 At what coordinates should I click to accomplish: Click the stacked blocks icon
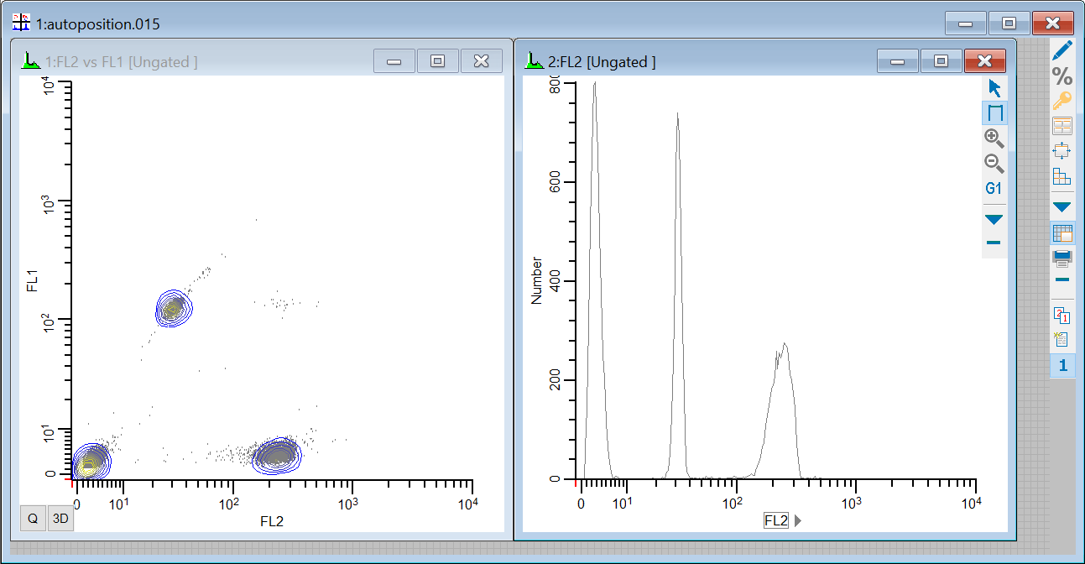coord(1062,176)
